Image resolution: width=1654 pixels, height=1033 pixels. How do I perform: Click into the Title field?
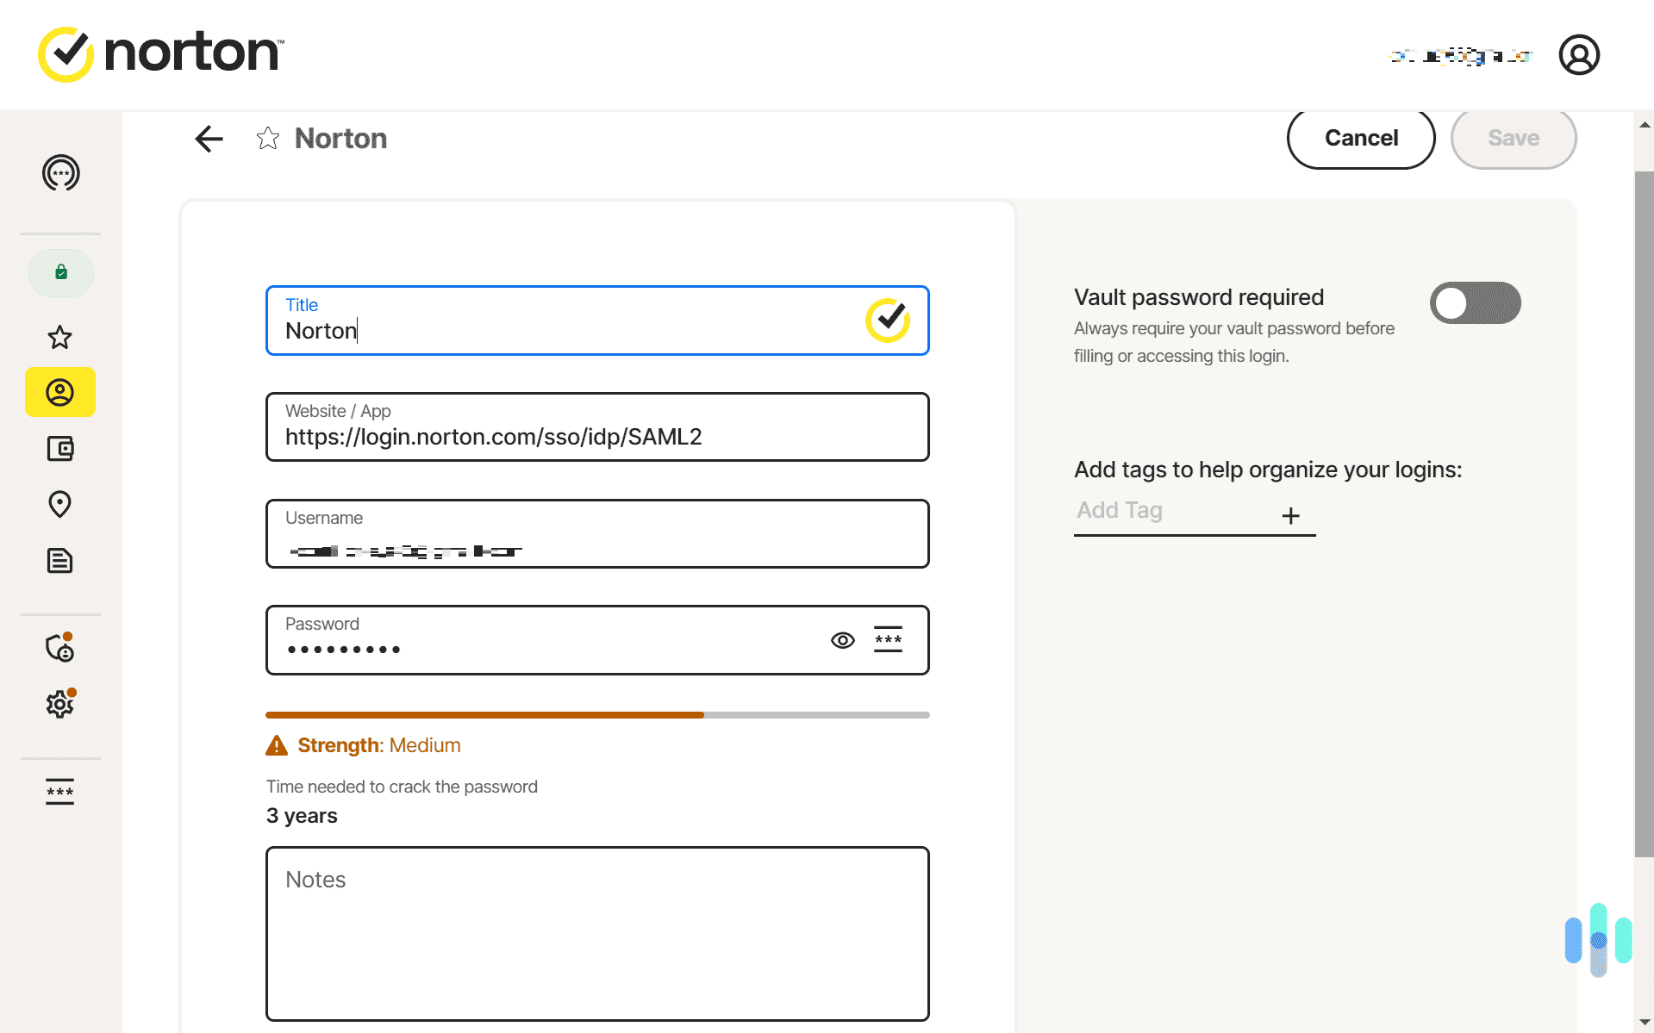[x=597, y=320]
